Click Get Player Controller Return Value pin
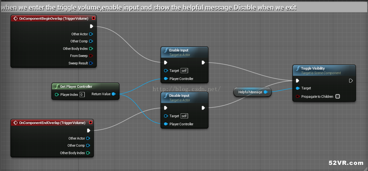Screen dimensions: 368x171 (x=113, y=94)
